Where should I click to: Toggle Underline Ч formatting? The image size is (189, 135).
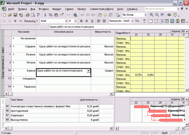92,21
